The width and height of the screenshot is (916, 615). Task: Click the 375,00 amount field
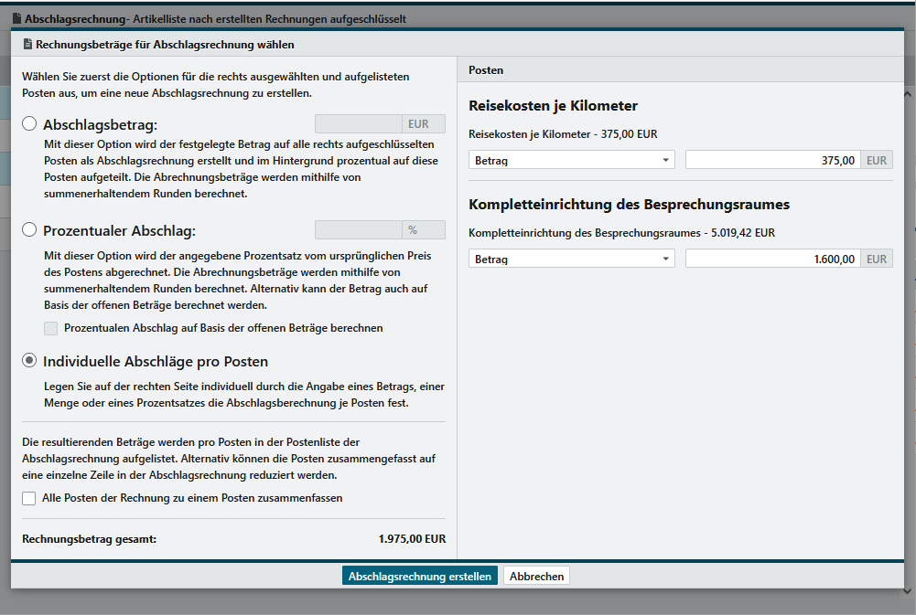tap(773, 160)
